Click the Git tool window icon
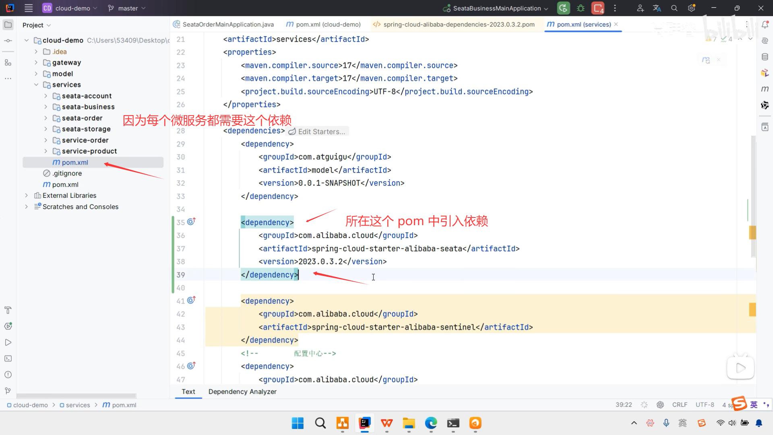 tap(8, 391)
